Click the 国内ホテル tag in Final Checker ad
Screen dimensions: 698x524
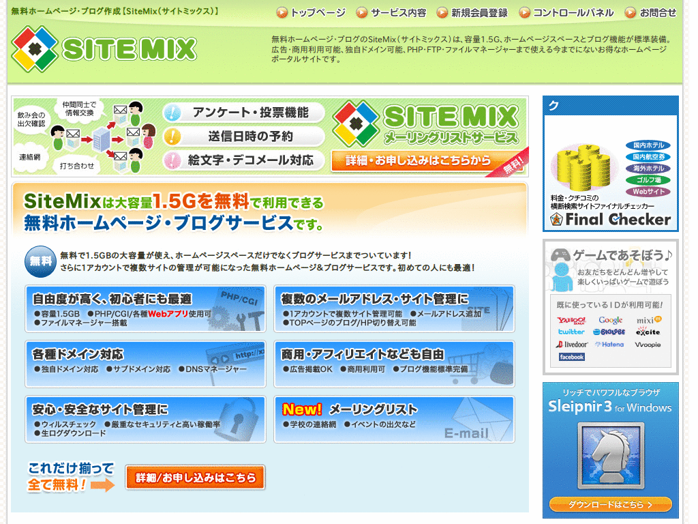tap(648, 145)
